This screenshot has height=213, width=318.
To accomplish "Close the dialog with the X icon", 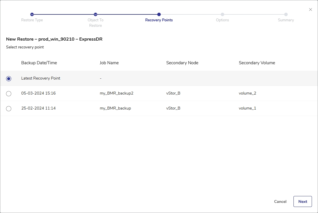I will pos(310,10).
